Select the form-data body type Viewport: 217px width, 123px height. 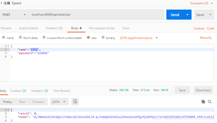coord(20,37)
